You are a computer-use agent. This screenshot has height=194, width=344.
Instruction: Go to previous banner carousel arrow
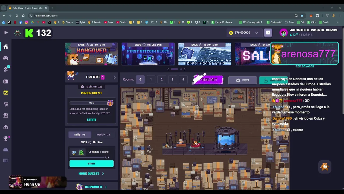point(168,69)
